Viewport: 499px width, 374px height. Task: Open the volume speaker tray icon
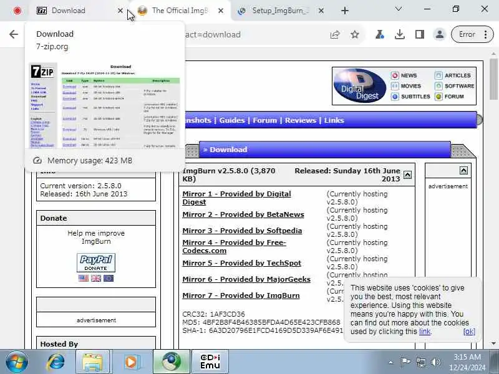tap(435, 362)
